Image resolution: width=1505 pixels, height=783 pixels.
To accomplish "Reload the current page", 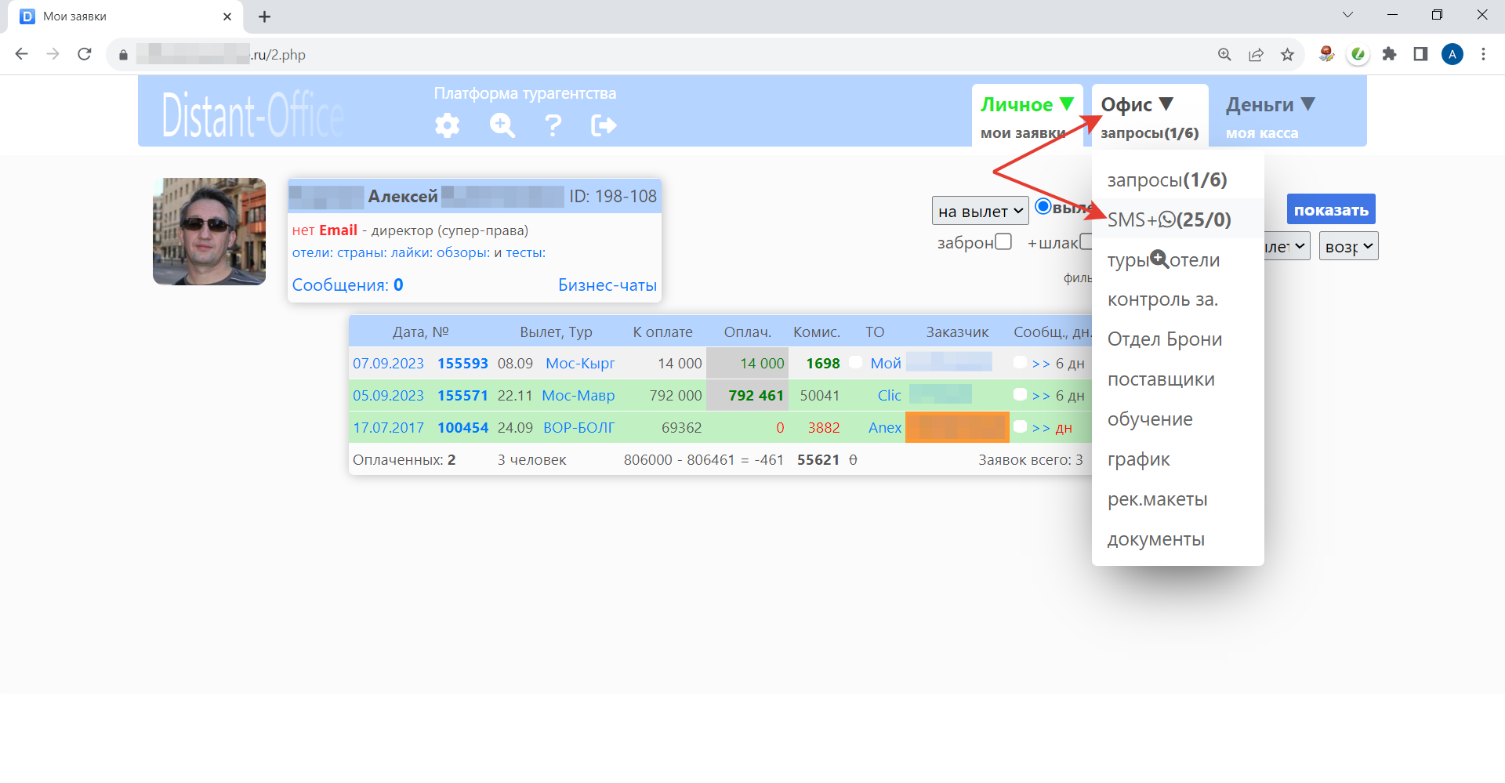I will (85, 54).
